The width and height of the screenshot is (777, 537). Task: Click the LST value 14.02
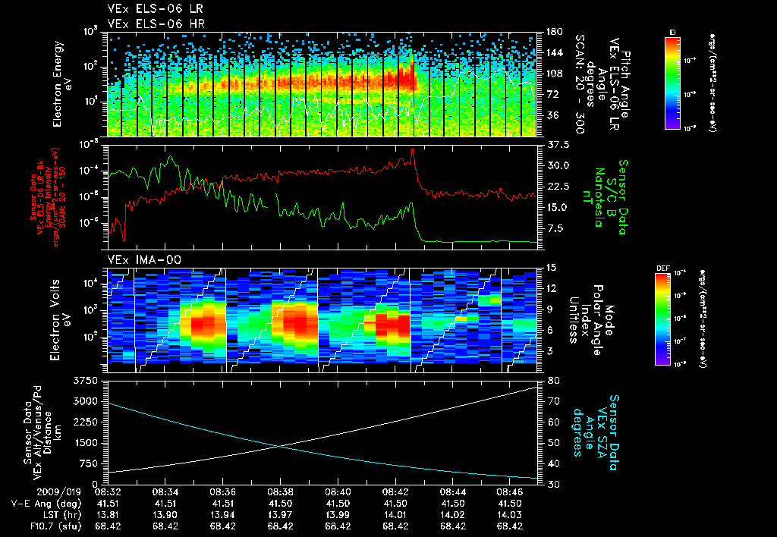click(452, 515)
